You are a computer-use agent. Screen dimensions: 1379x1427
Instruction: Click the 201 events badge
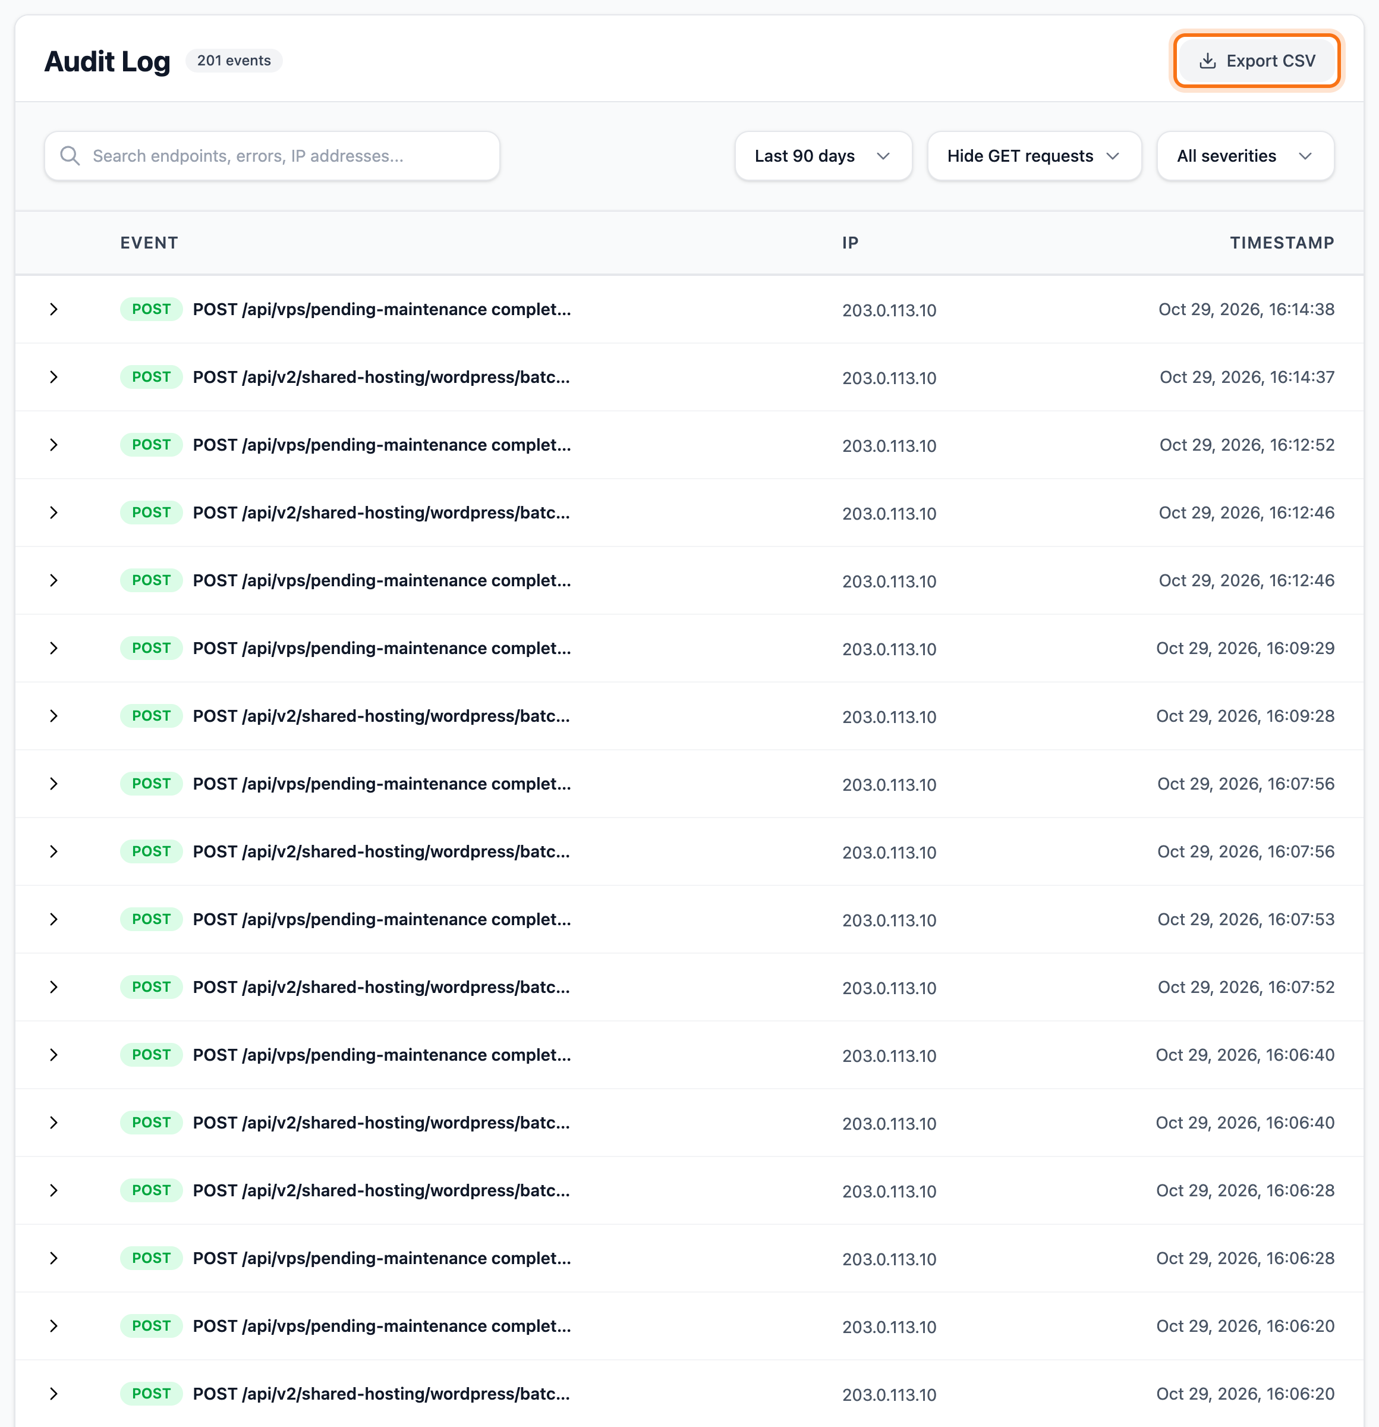234,61
